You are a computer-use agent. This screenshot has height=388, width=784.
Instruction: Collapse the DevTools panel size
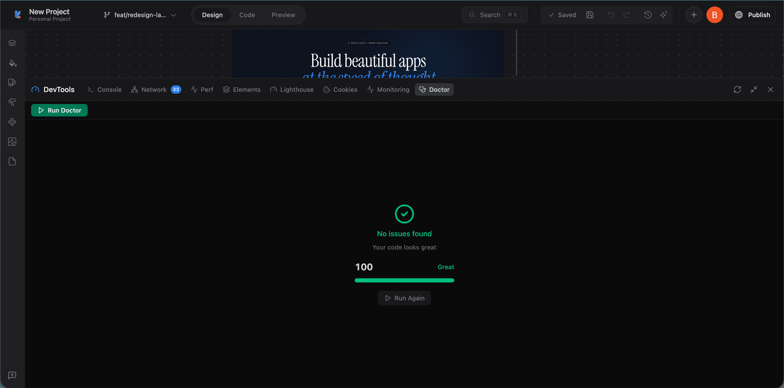(x=754, y=89)
